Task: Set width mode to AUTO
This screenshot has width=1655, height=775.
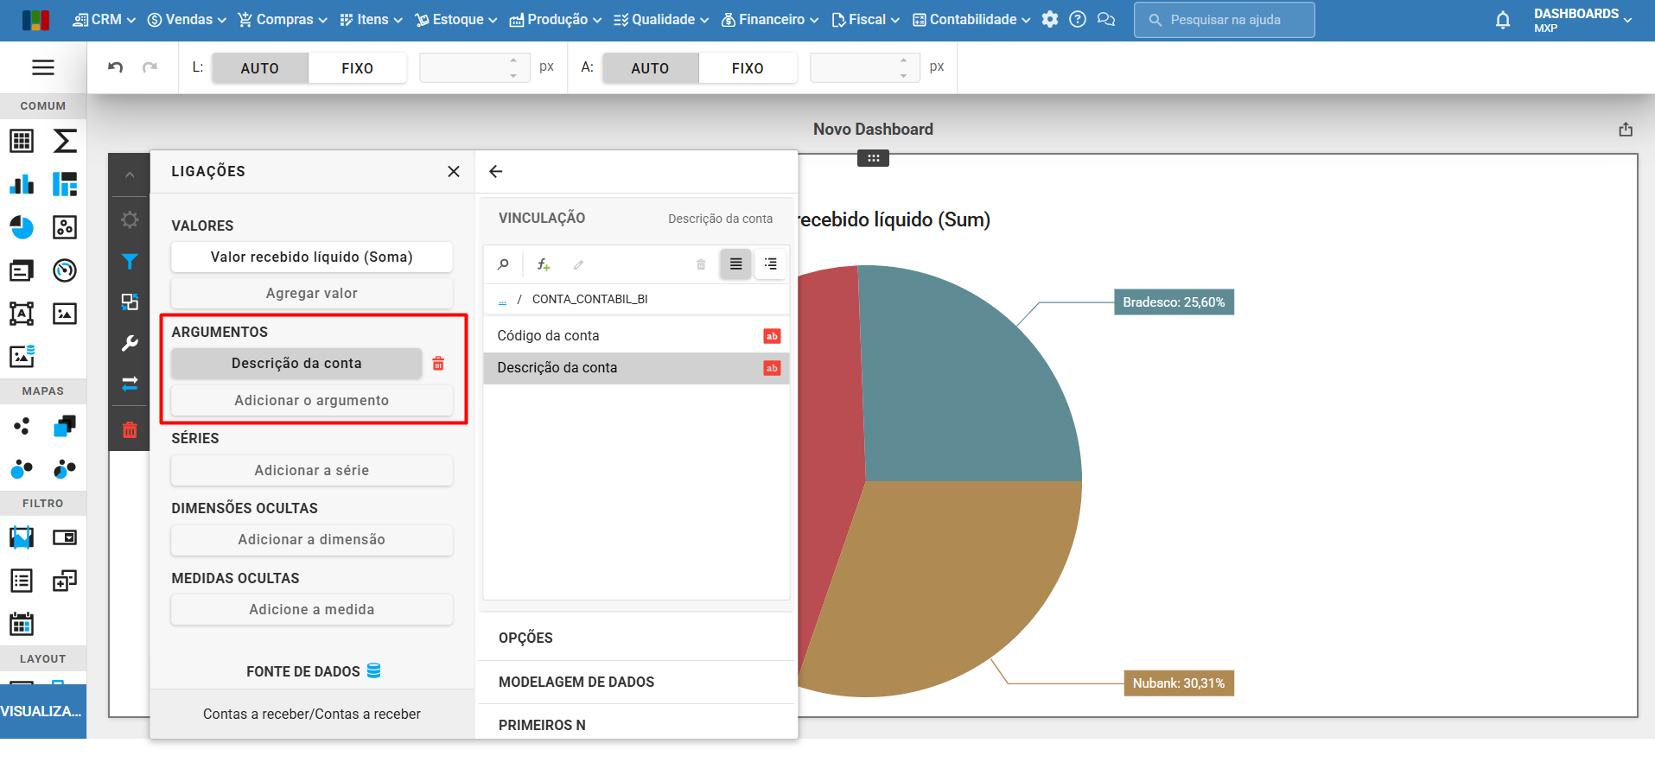Action: pos(260,68)
